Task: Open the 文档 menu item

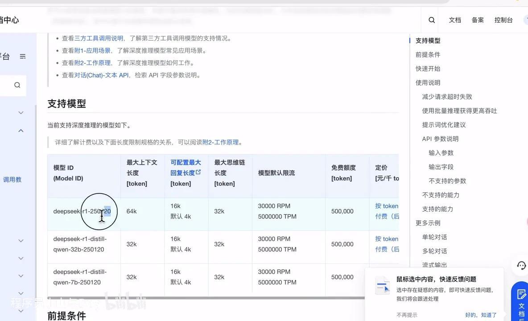Action: [454, 20]
